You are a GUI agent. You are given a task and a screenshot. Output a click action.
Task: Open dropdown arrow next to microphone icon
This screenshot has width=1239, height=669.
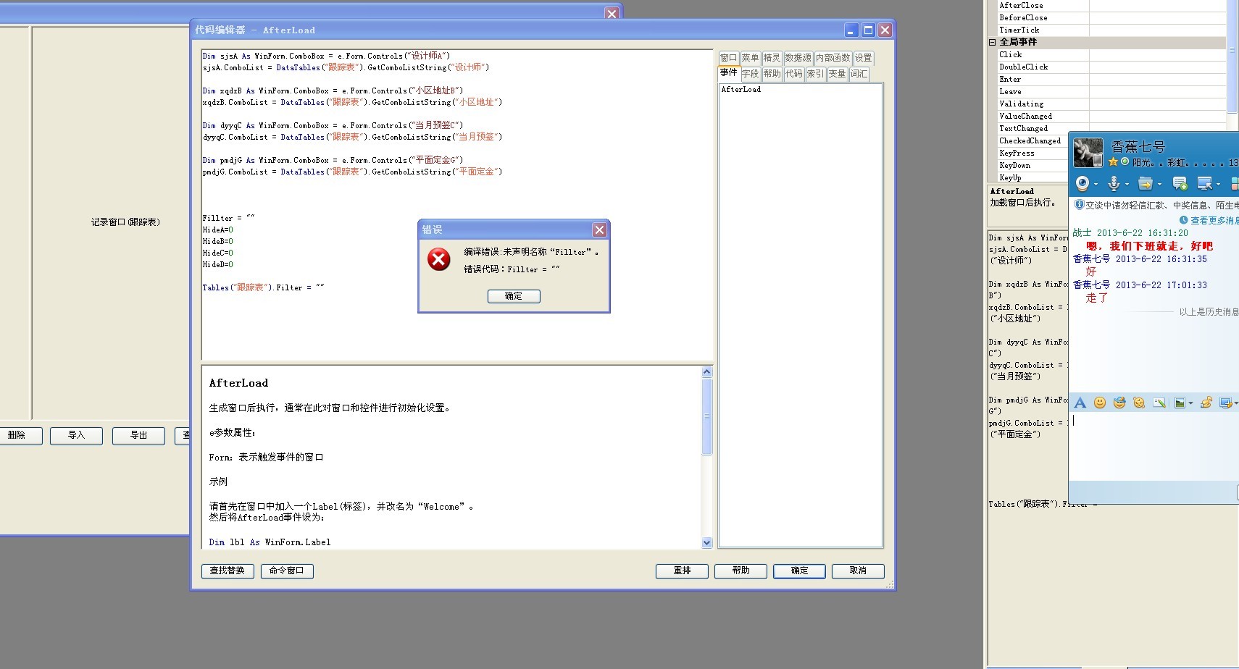point(1127,184)
